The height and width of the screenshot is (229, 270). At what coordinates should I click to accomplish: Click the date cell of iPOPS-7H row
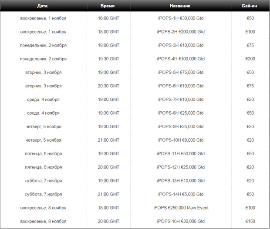pyautogui.click(x=44, y=100)
